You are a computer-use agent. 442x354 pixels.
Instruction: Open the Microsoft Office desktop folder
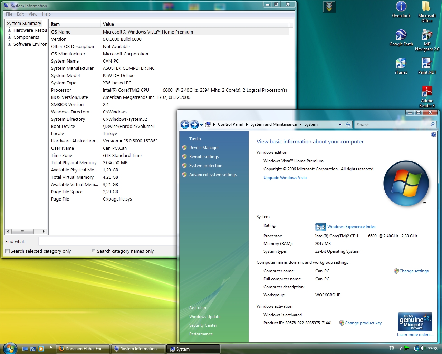[x=427, y=12]
